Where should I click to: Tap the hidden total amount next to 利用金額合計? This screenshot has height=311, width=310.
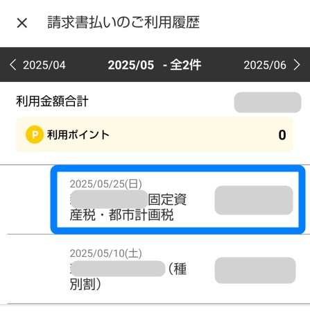[268, 102]
